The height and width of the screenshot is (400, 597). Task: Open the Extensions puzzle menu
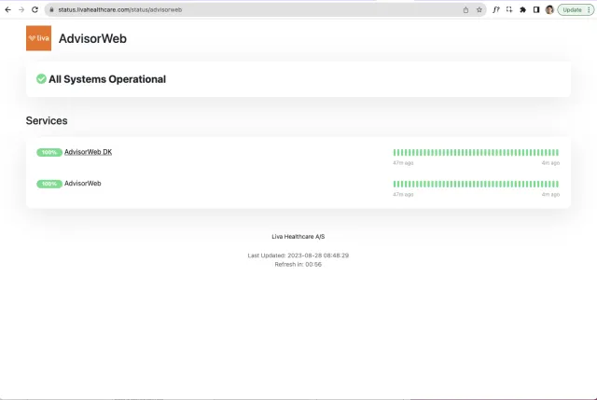click(x=522, y=10)
